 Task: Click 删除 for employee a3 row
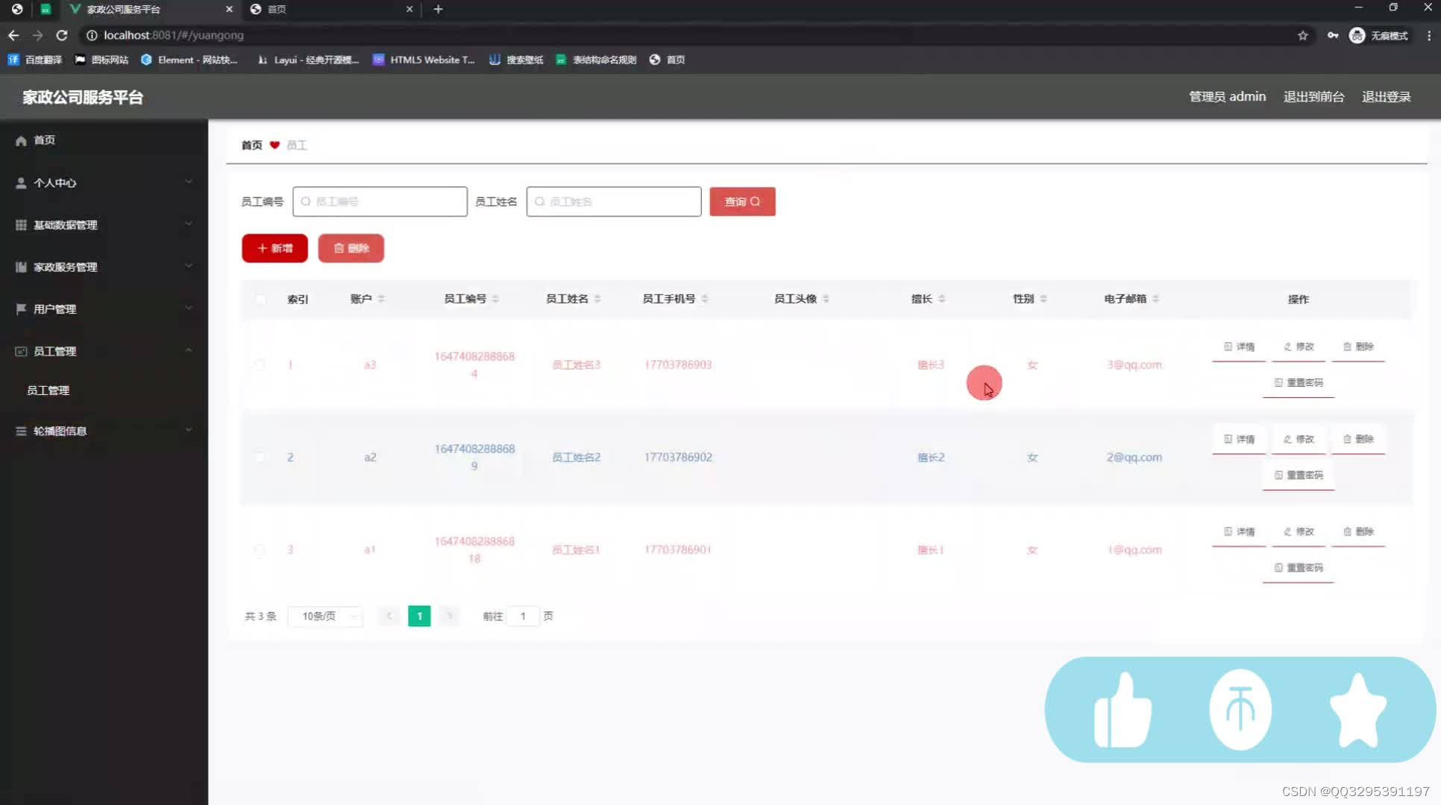[1358, 347]
